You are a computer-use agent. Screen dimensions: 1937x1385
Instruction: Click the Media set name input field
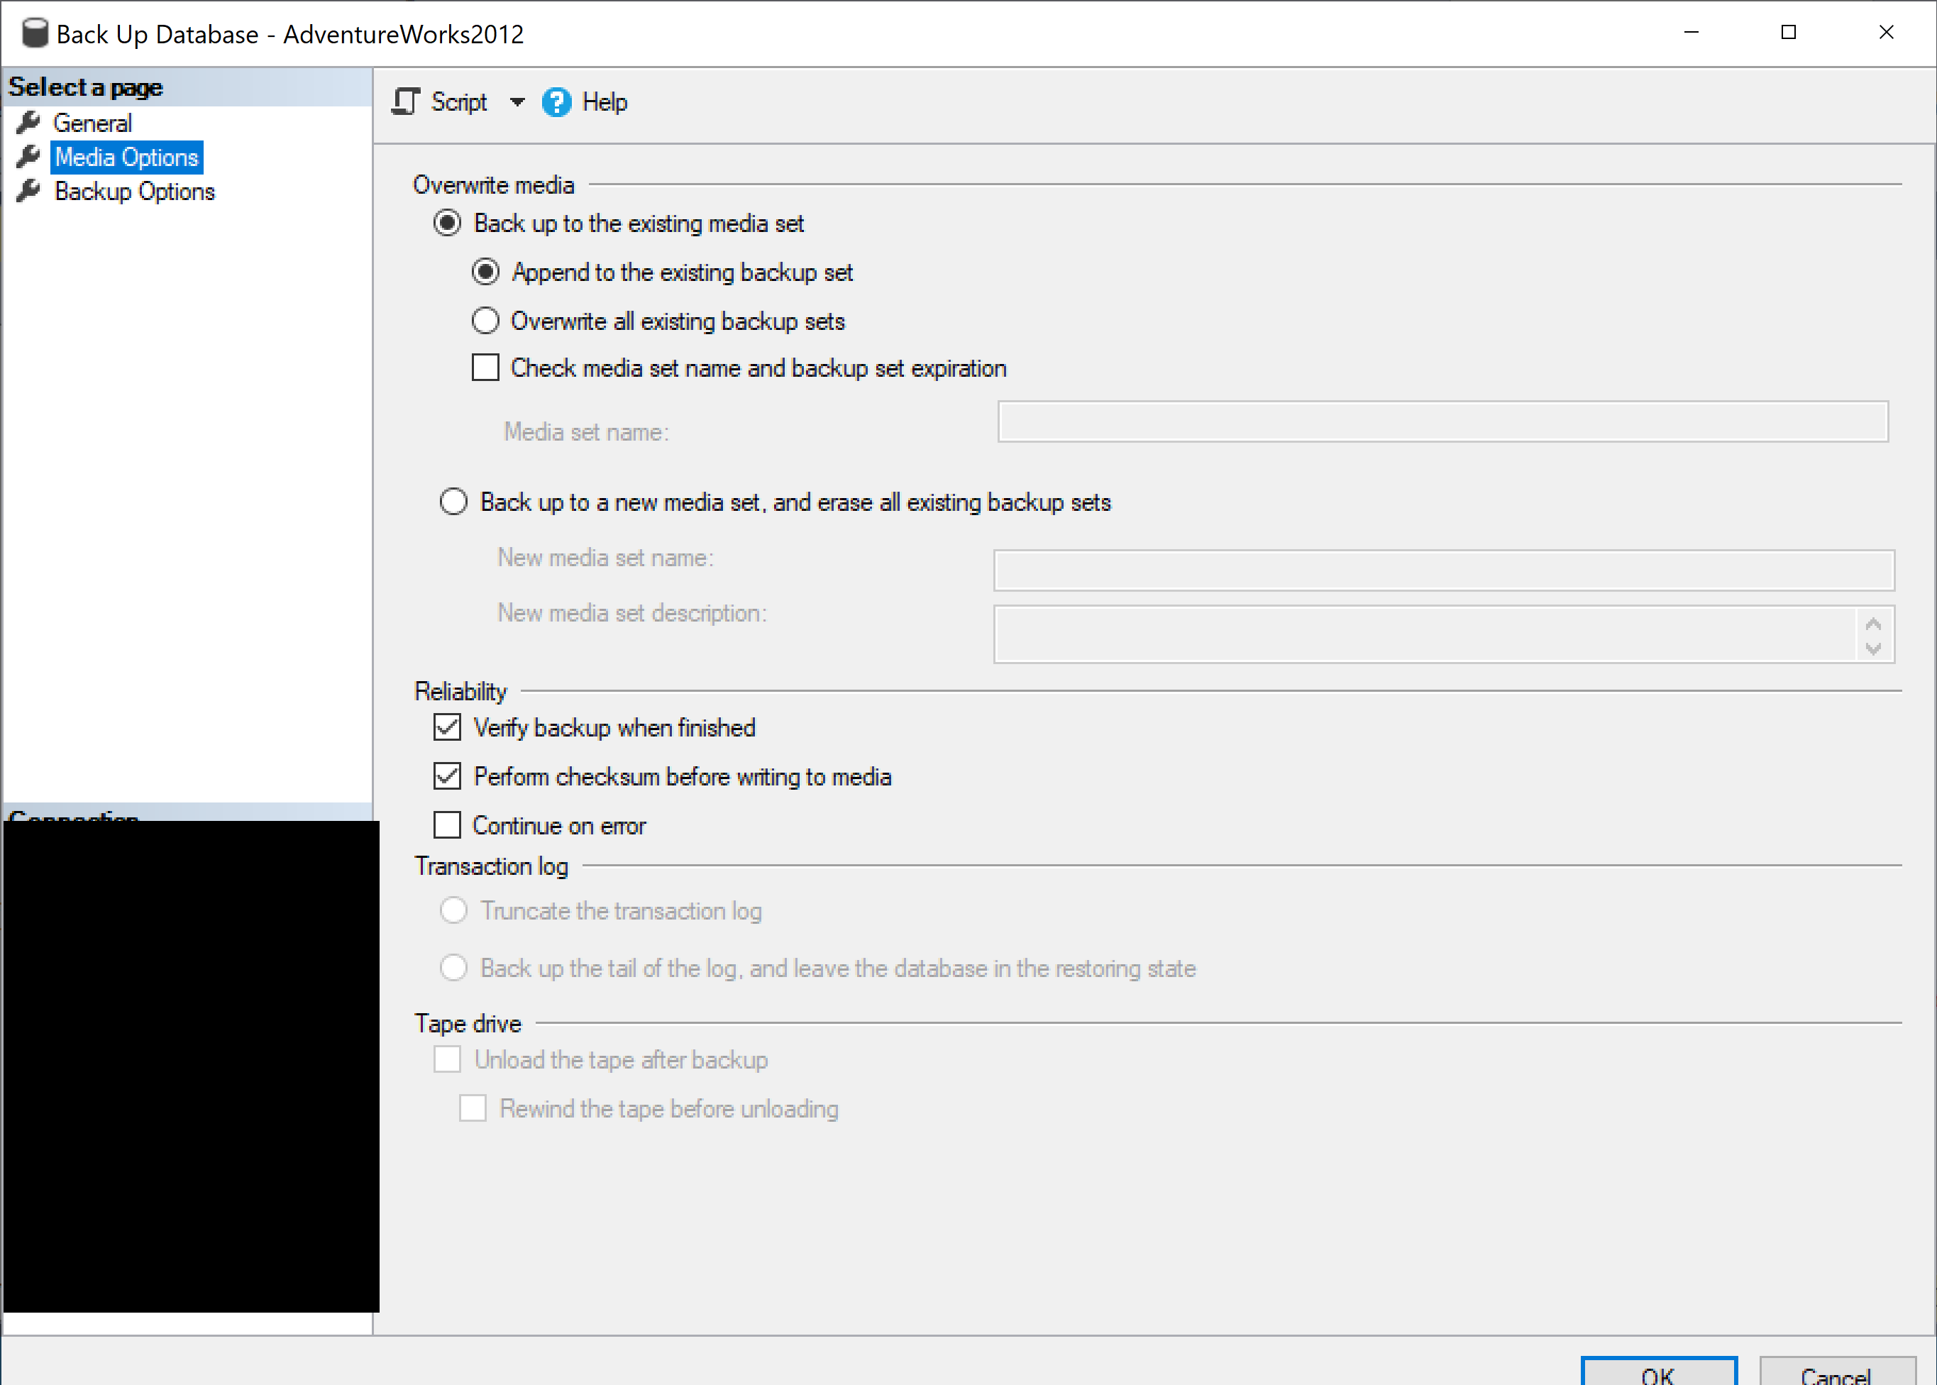tap(1443, 421)
